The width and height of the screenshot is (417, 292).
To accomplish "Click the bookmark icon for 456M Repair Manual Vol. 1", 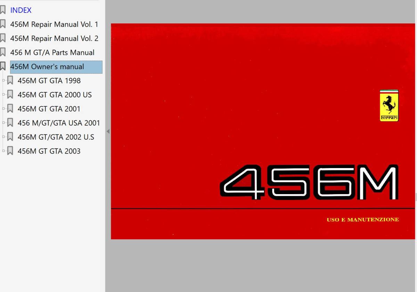I will (x=3, y=24).
